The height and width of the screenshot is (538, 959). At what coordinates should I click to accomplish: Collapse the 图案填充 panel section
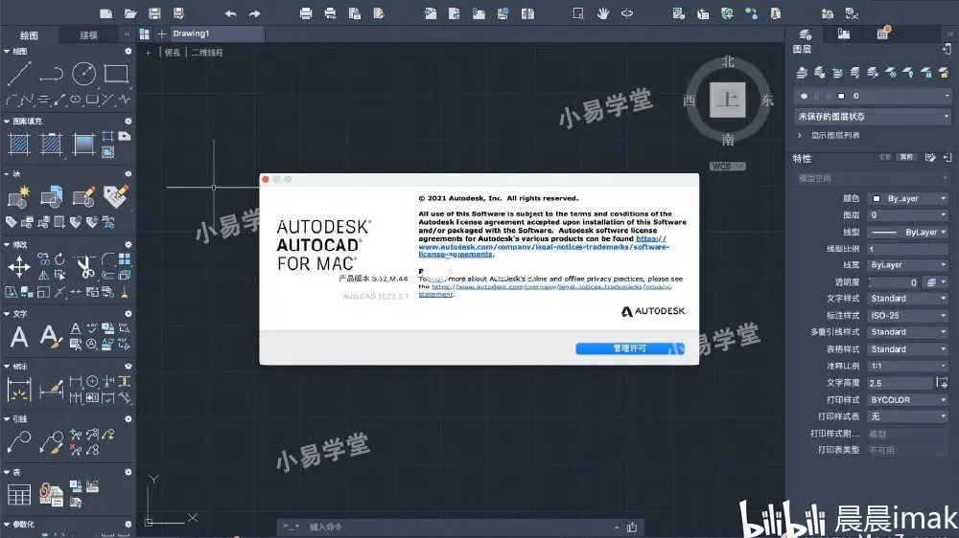coord(7,122)
